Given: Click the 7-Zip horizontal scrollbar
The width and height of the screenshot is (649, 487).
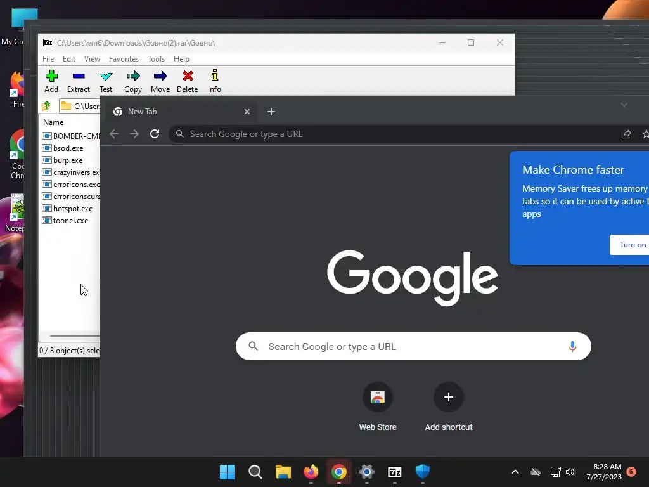Looking at the screenshot, I should click(75, 336).
